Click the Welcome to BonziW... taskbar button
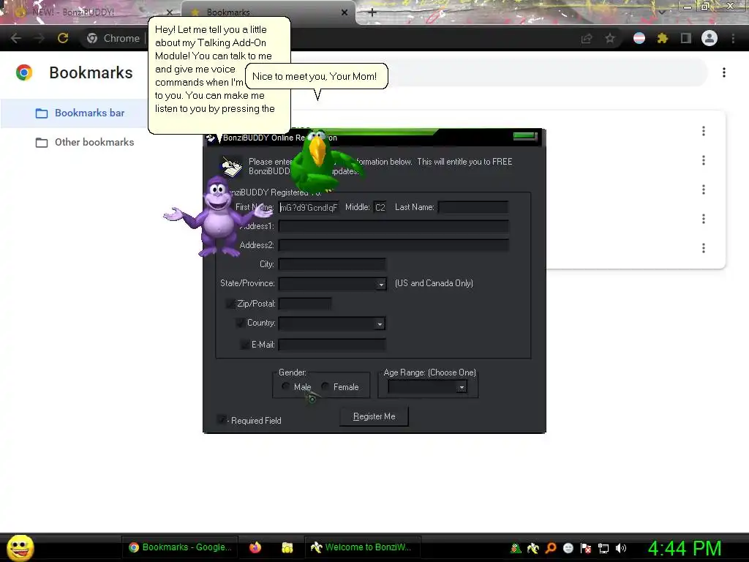Screen dimensions: 749x562 [x=362, y=547]
